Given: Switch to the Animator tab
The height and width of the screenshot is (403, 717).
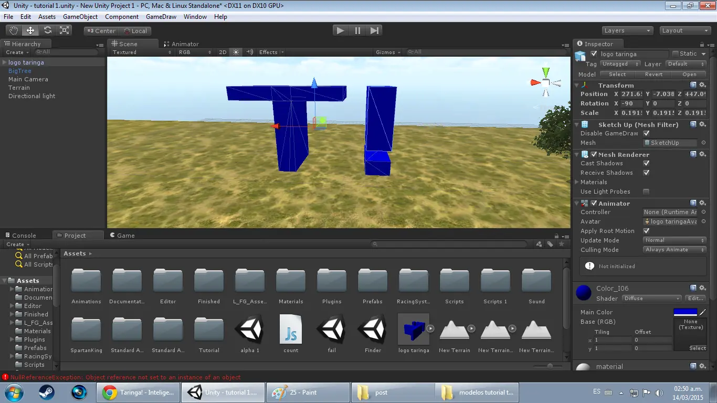Looking at the screenshot, I should tap(181, 44).
